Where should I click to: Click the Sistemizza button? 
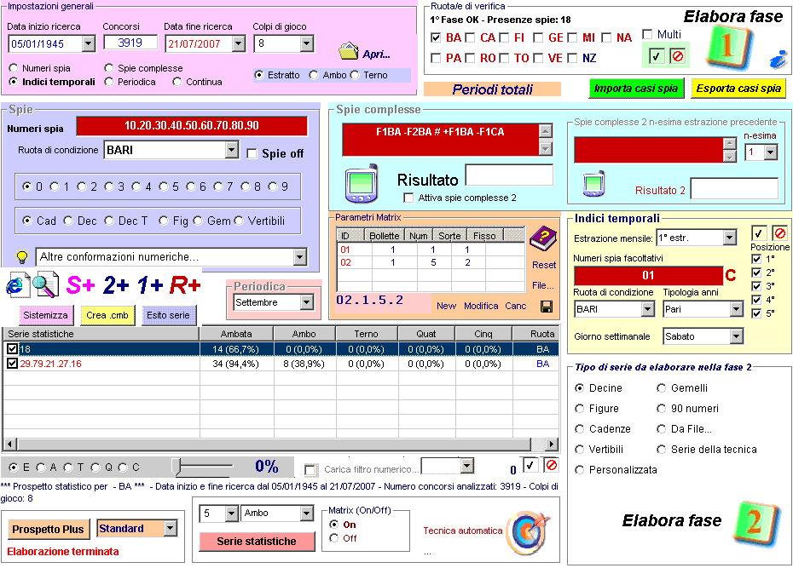pyautogui.click(x=45, y=315)
